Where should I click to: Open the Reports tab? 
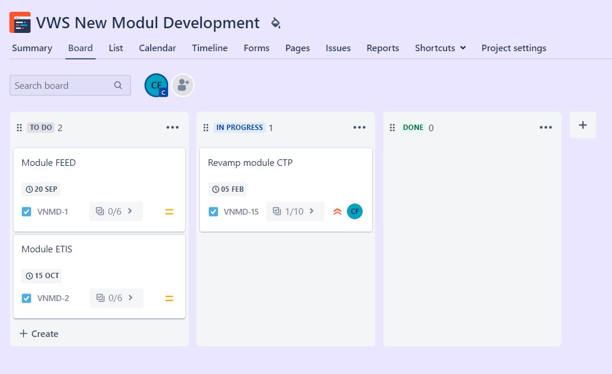tap(383, 48)
